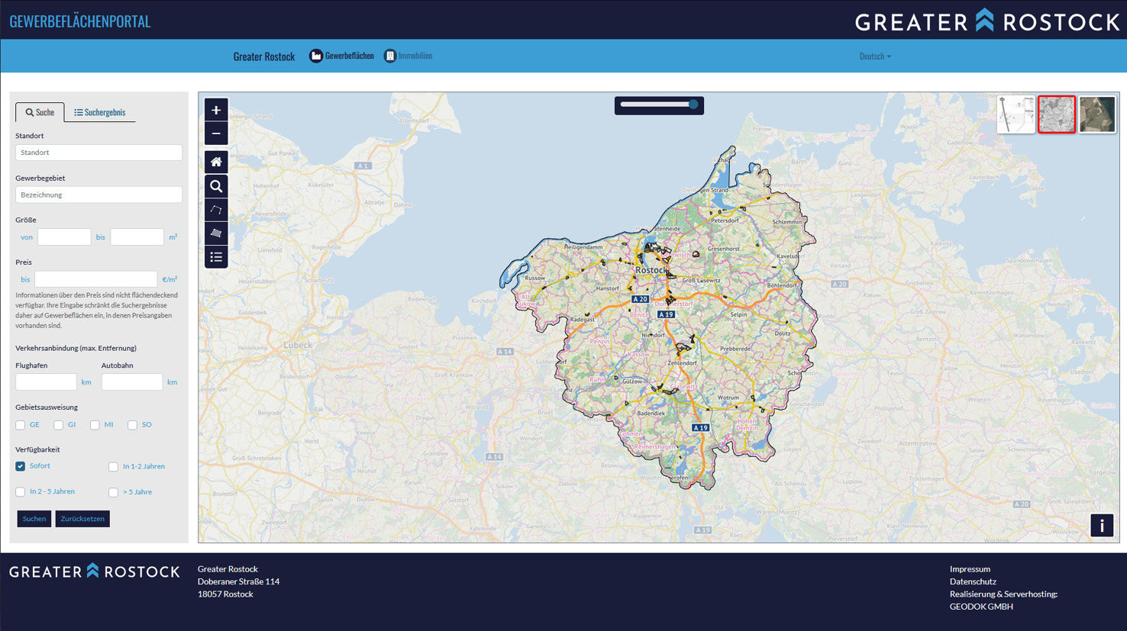Click Greater Rostock logo in header

[987, 21]
